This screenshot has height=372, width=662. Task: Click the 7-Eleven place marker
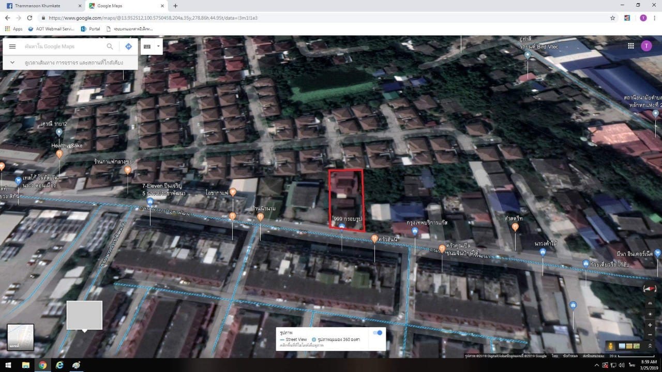click(150, 201)
